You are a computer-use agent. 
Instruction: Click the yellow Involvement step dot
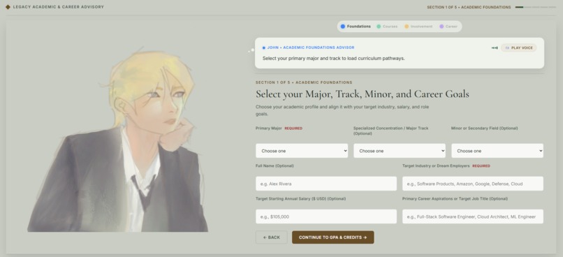(407, 27)
